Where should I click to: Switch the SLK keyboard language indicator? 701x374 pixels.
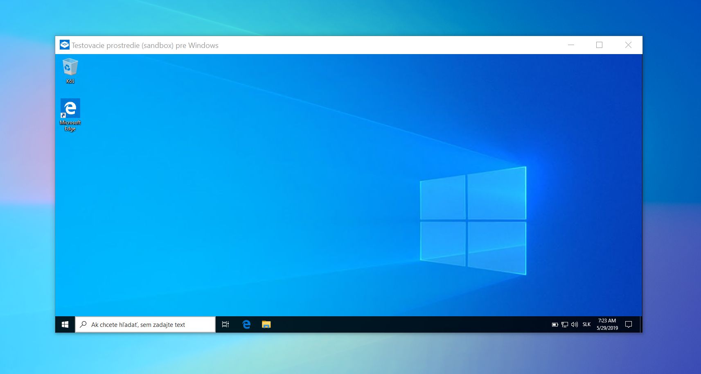(586, 324)
